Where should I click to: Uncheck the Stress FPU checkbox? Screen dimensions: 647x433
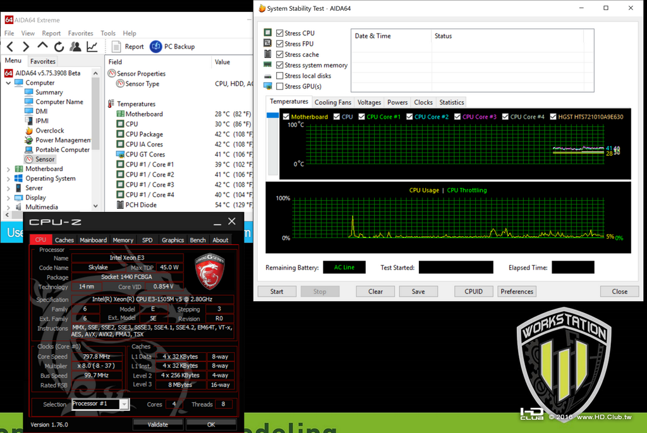click(280, 44)
